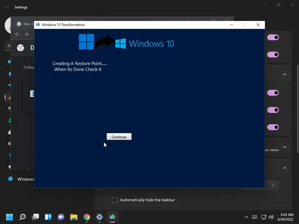
Task: Open the dropdown box in lower Settings panel
Action: pyautogui.click(x=272, y=185)
